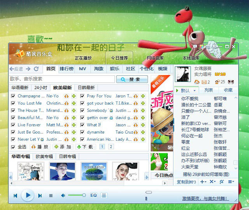
Task: Open the 收藏 favorites tab
Action: point(228,90)
